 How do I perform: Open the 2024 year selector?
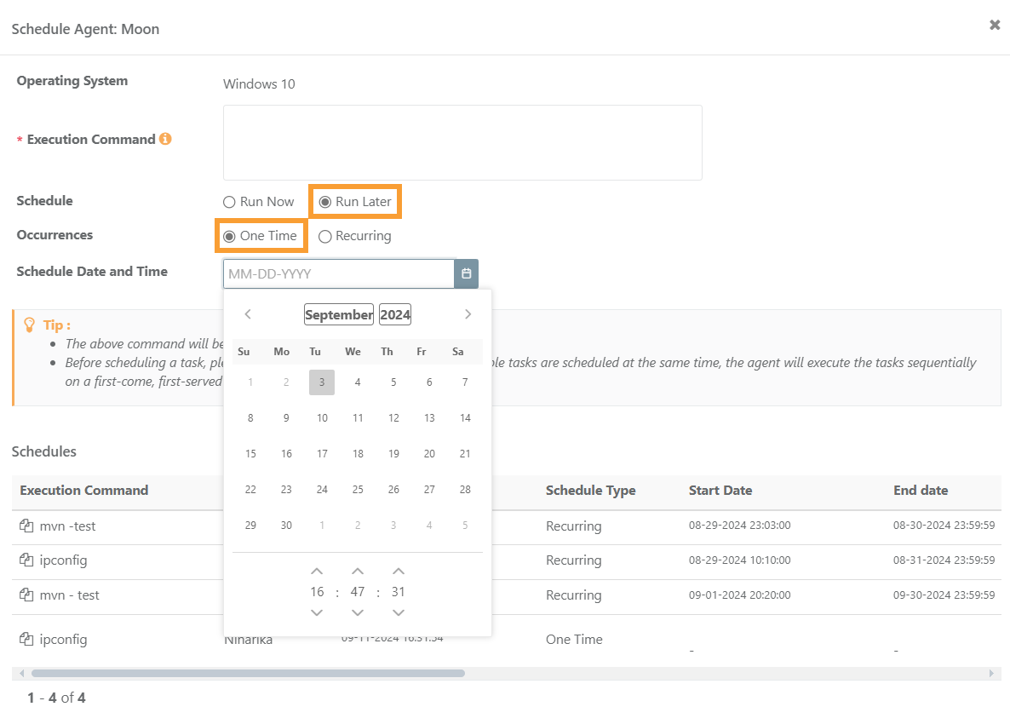[x=394, y=313]
